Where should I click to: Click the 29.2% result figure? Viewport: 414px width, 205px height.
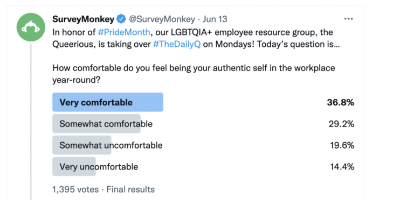tap(341, 124)
